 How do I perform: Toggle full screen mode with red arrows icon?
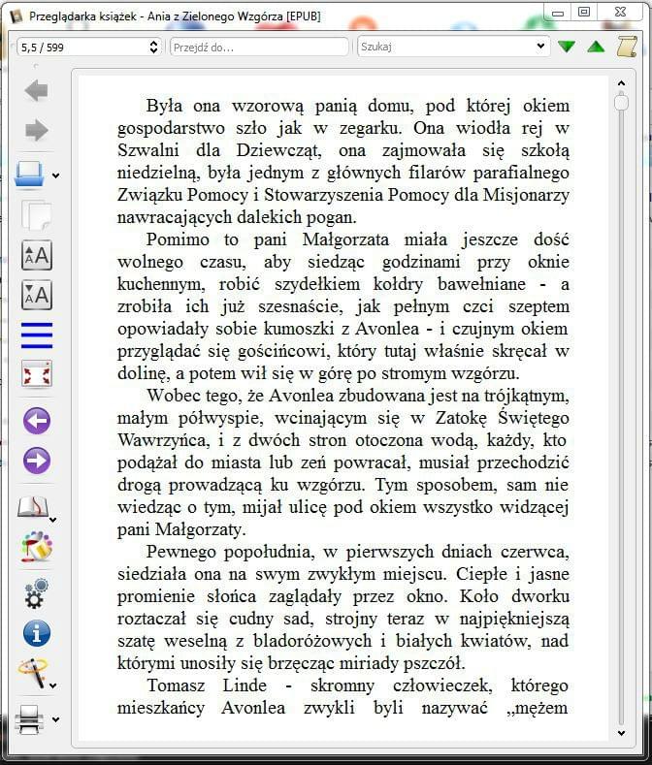click(36, 374)
